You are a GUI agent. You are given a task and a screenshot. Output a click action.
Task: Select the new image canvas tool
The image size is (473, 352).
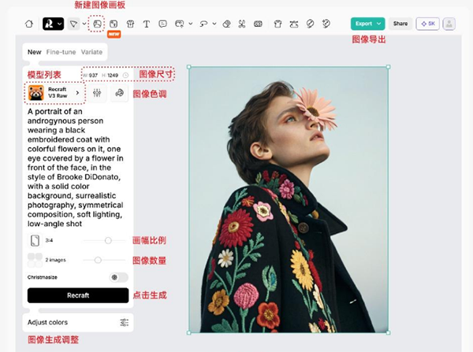pos(98,24)
